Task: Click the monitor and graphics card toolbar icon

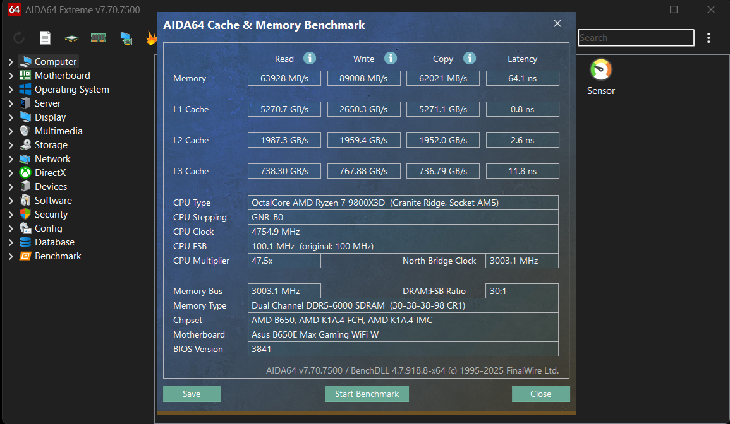Action: 126,38
